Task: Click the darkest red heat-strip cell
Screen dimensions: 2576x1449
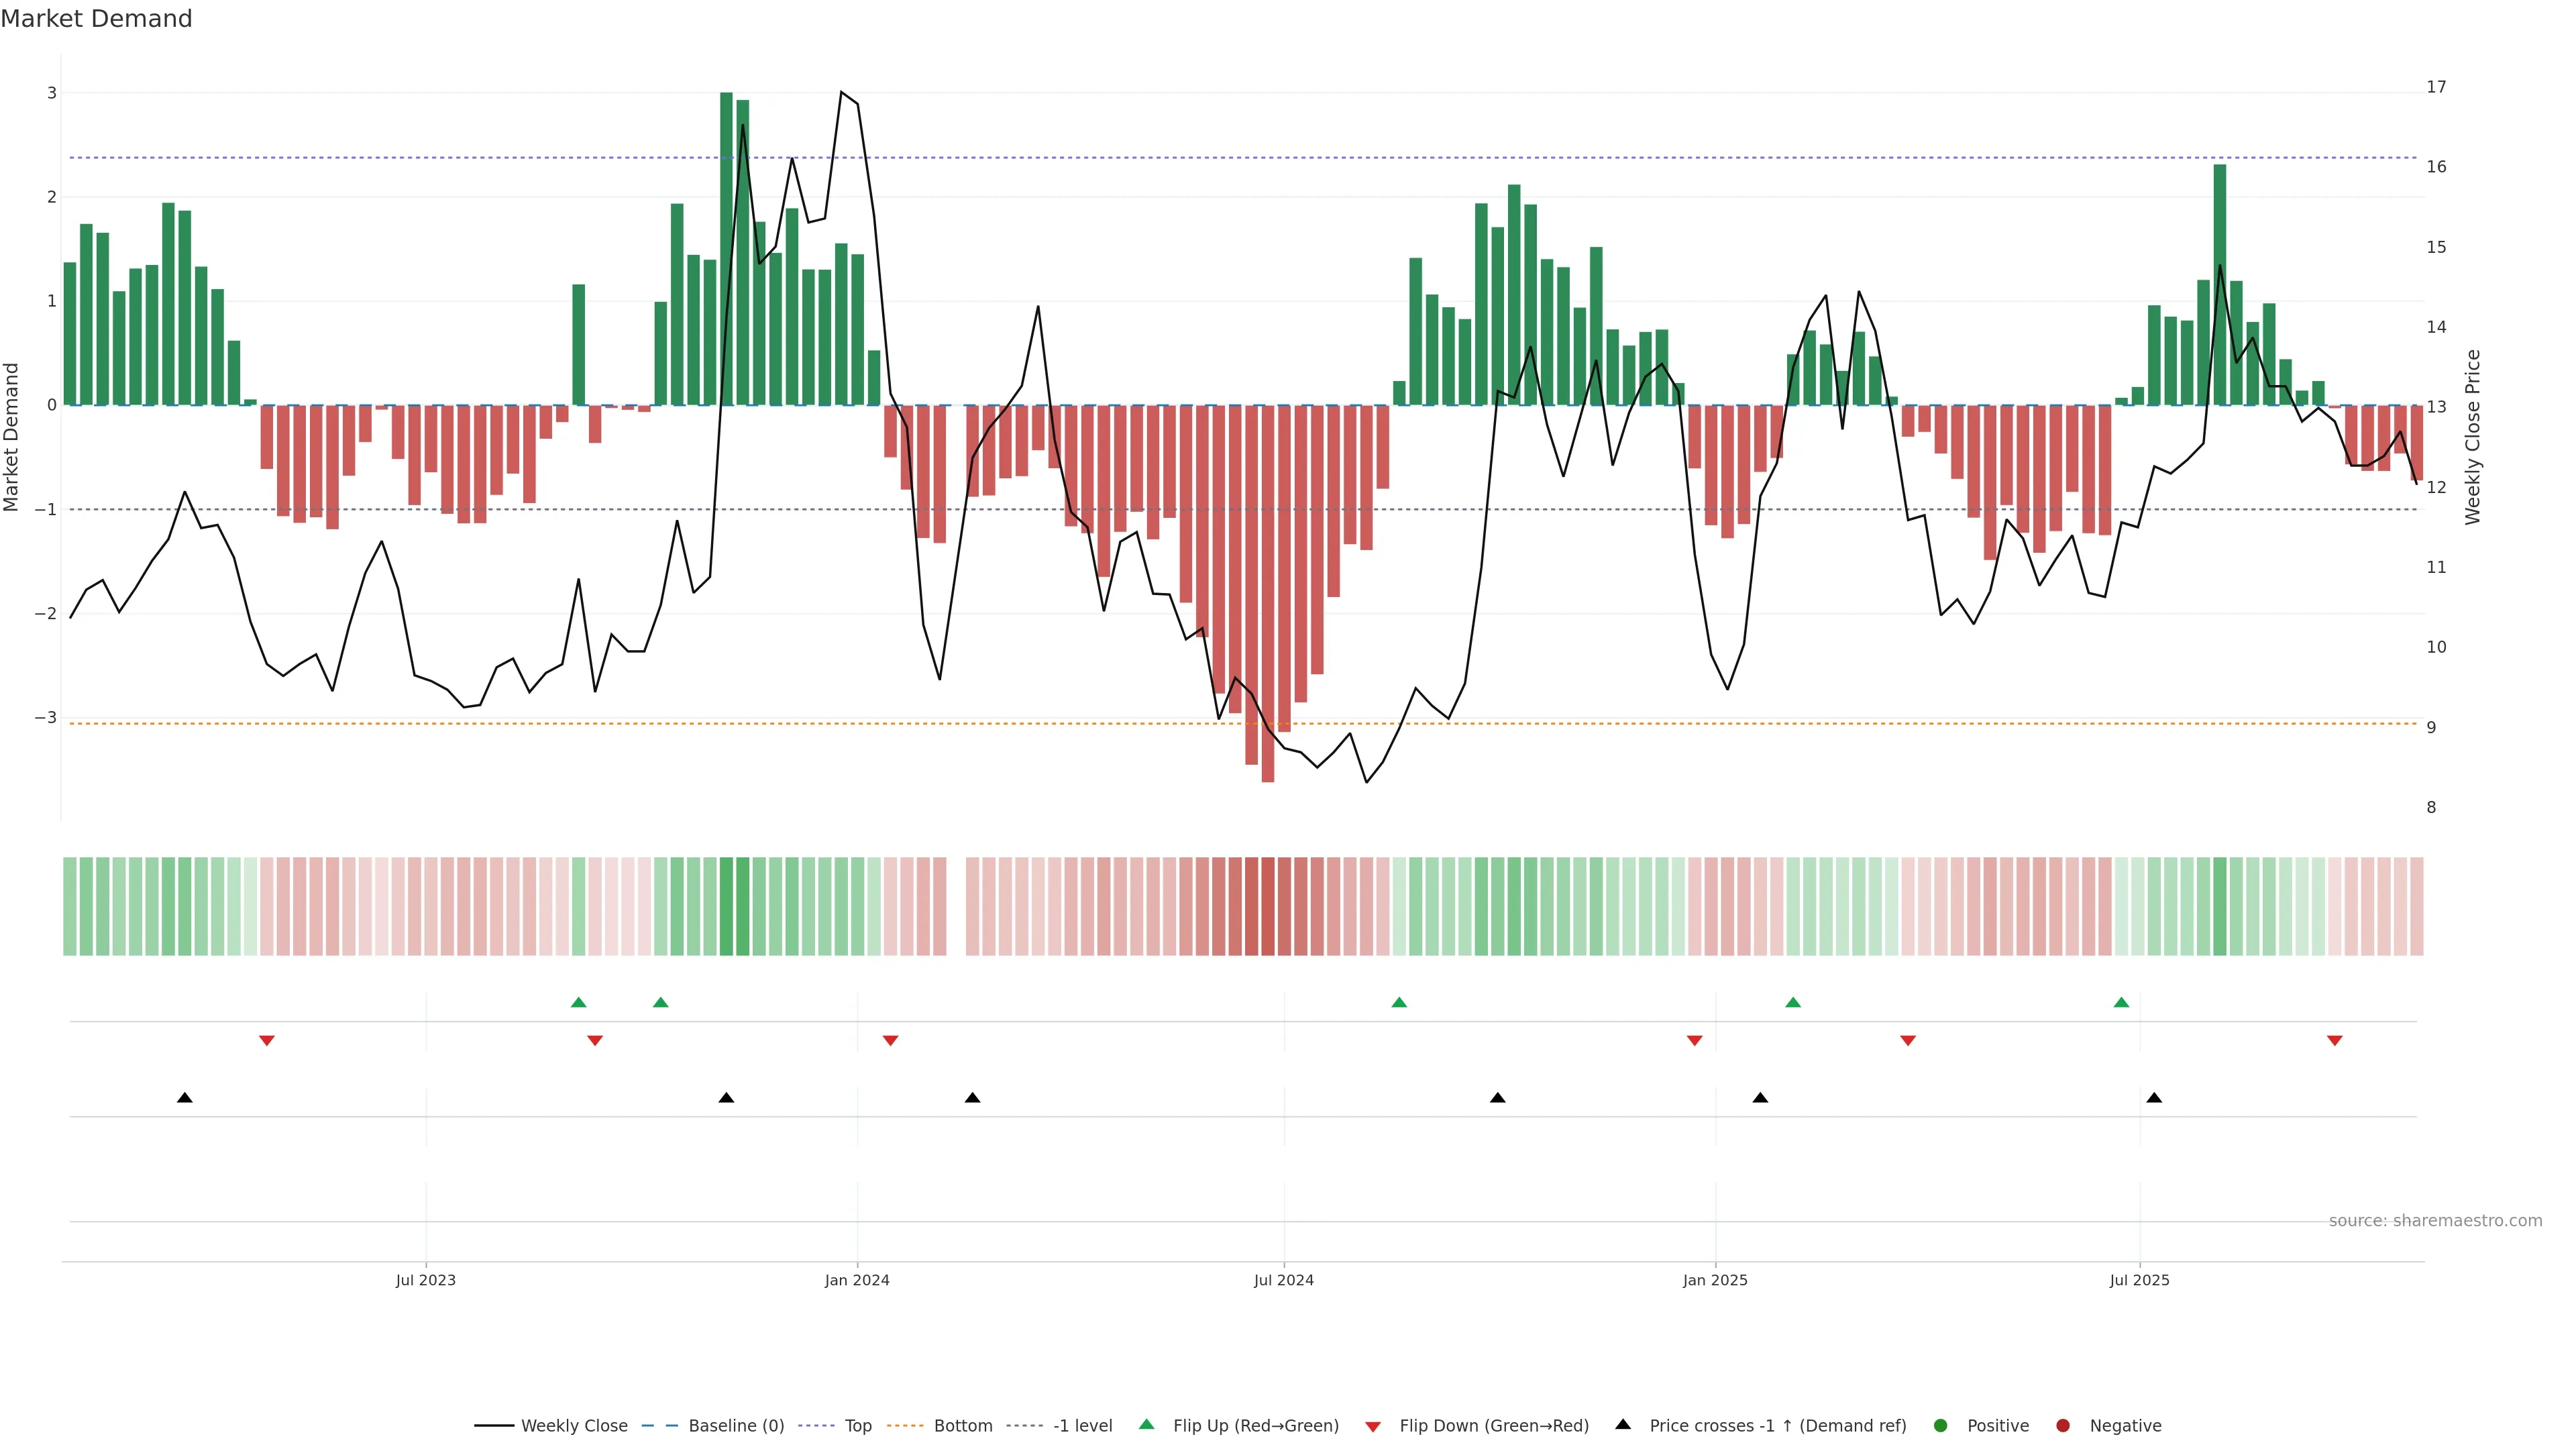Action: (x=1268, y=906)
